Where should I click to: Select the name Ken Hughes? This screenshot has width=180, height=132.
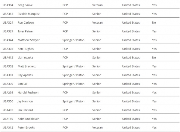coord(26,49)
